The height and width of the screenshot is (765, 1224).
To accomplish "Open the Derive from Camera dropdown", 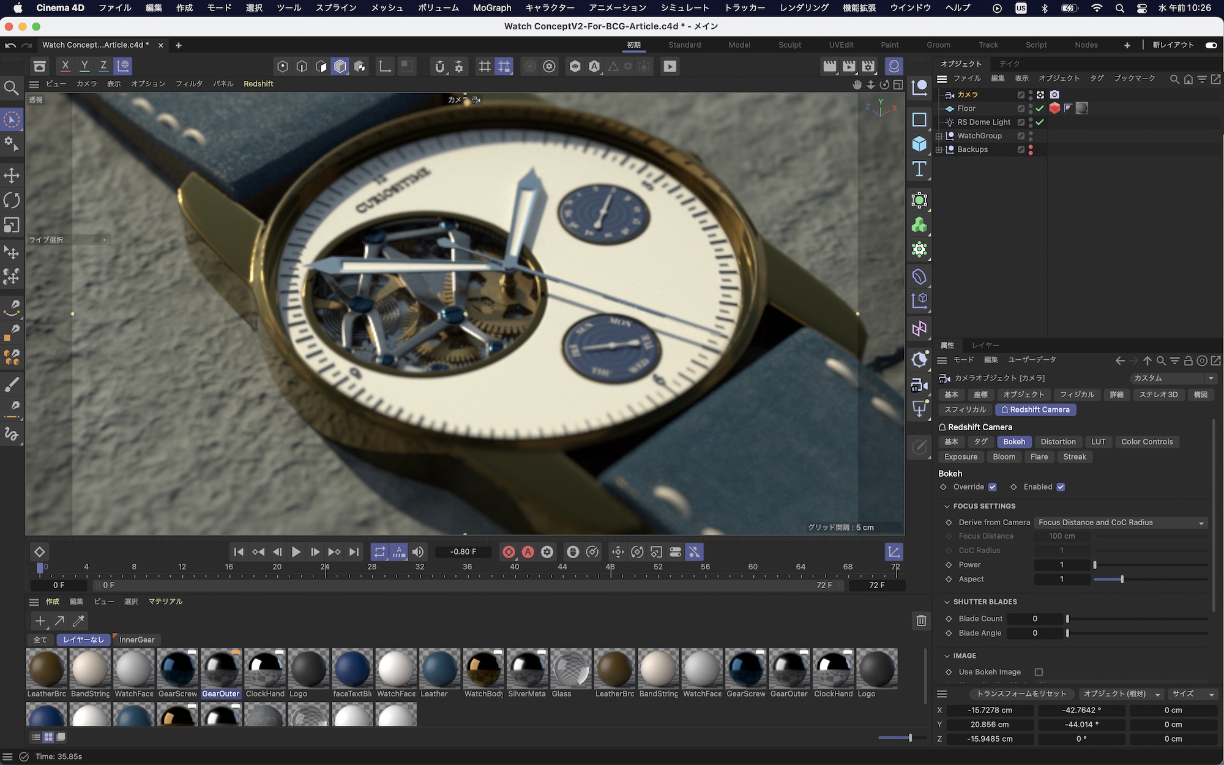I will point(1121,523).
